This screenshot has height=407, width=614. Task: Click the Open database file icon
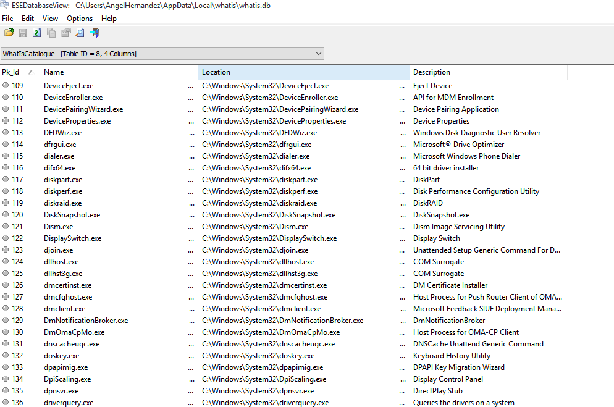click(9, 33)
